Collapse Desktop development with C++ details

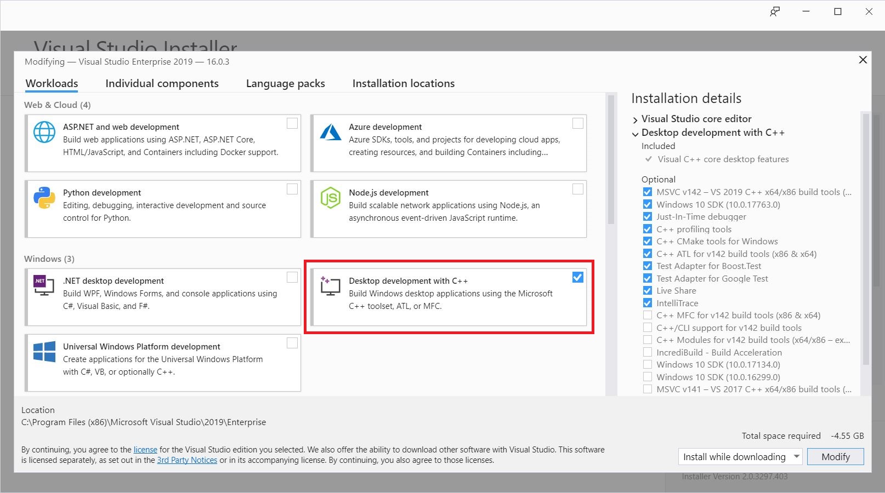click(x=635, y=133)
